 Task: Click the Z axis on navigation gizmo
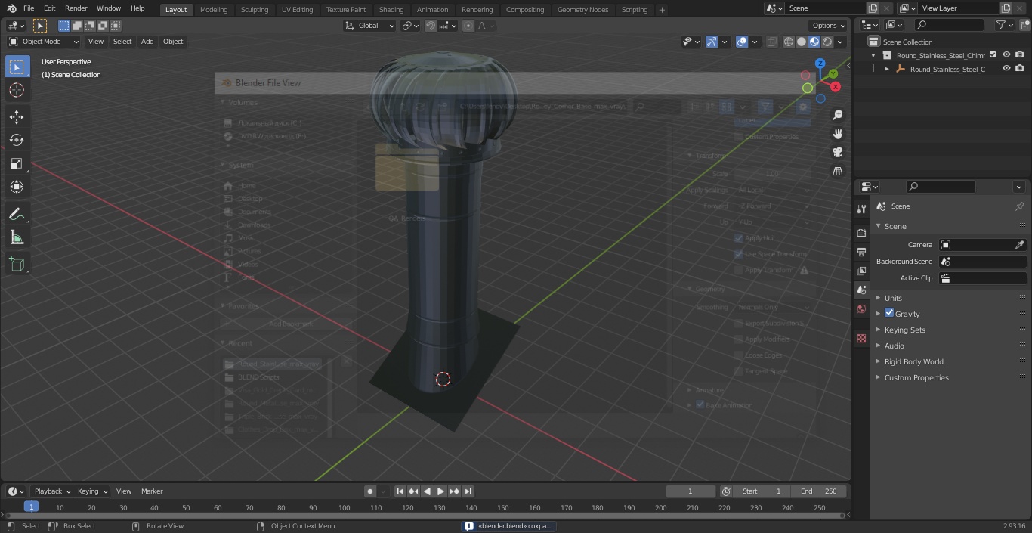[x=820, y=64]
